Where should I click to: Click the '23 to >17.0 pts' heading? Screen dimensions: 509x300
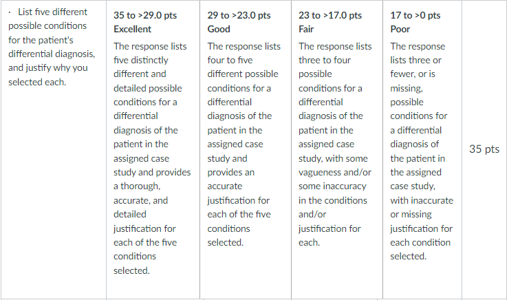pyautogui.click(x=330, y=15)
